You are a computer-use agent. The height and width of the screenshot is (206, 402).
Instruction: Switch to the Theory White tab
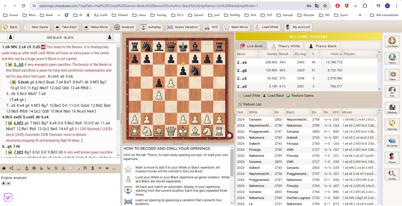(x=286, y=46)
